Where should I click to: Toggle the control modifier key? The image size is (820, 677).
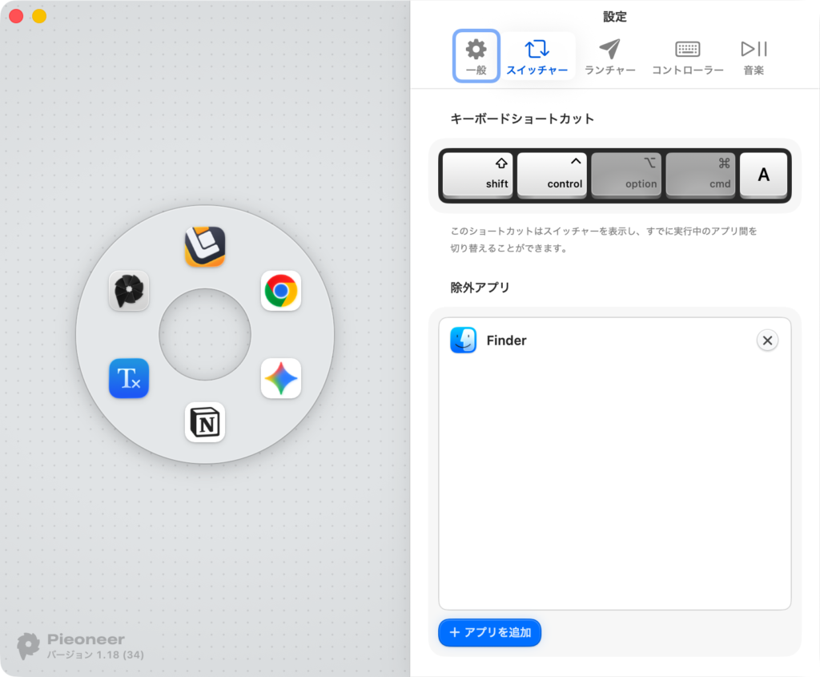553,175
